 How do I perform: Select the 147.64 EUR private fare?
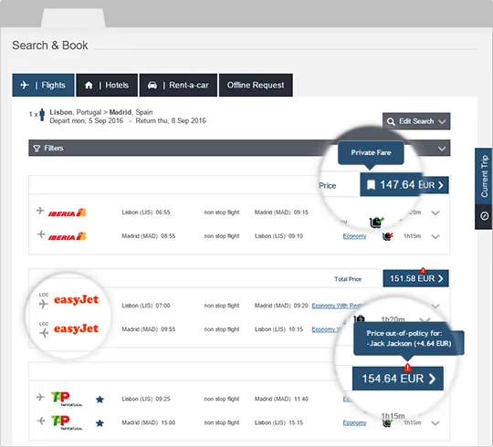(404, 184)
